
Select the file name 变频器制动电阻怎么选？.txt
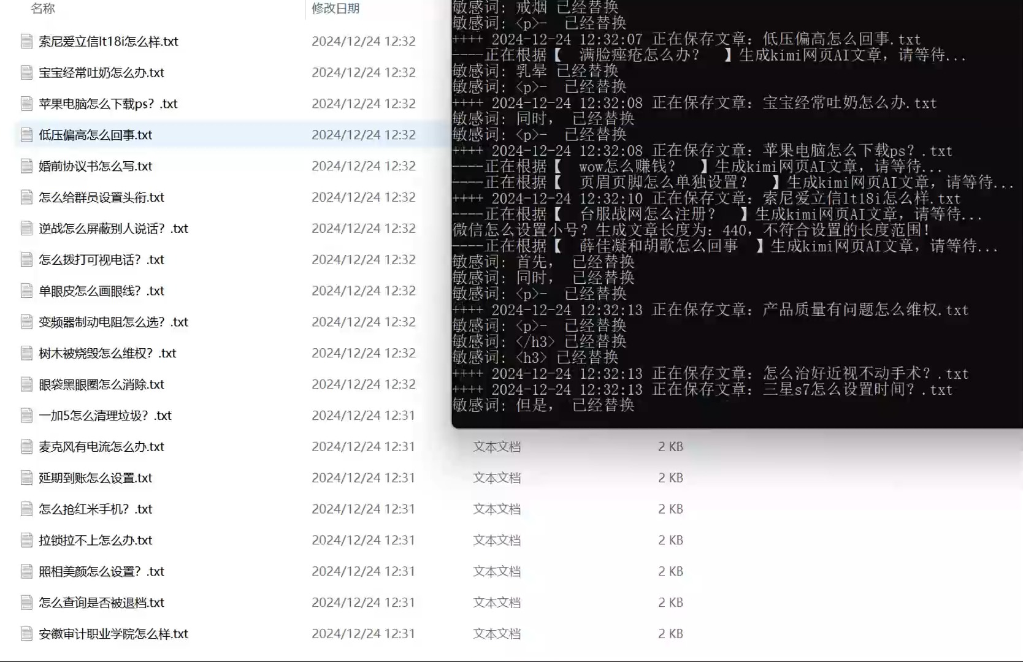point(113,322)
